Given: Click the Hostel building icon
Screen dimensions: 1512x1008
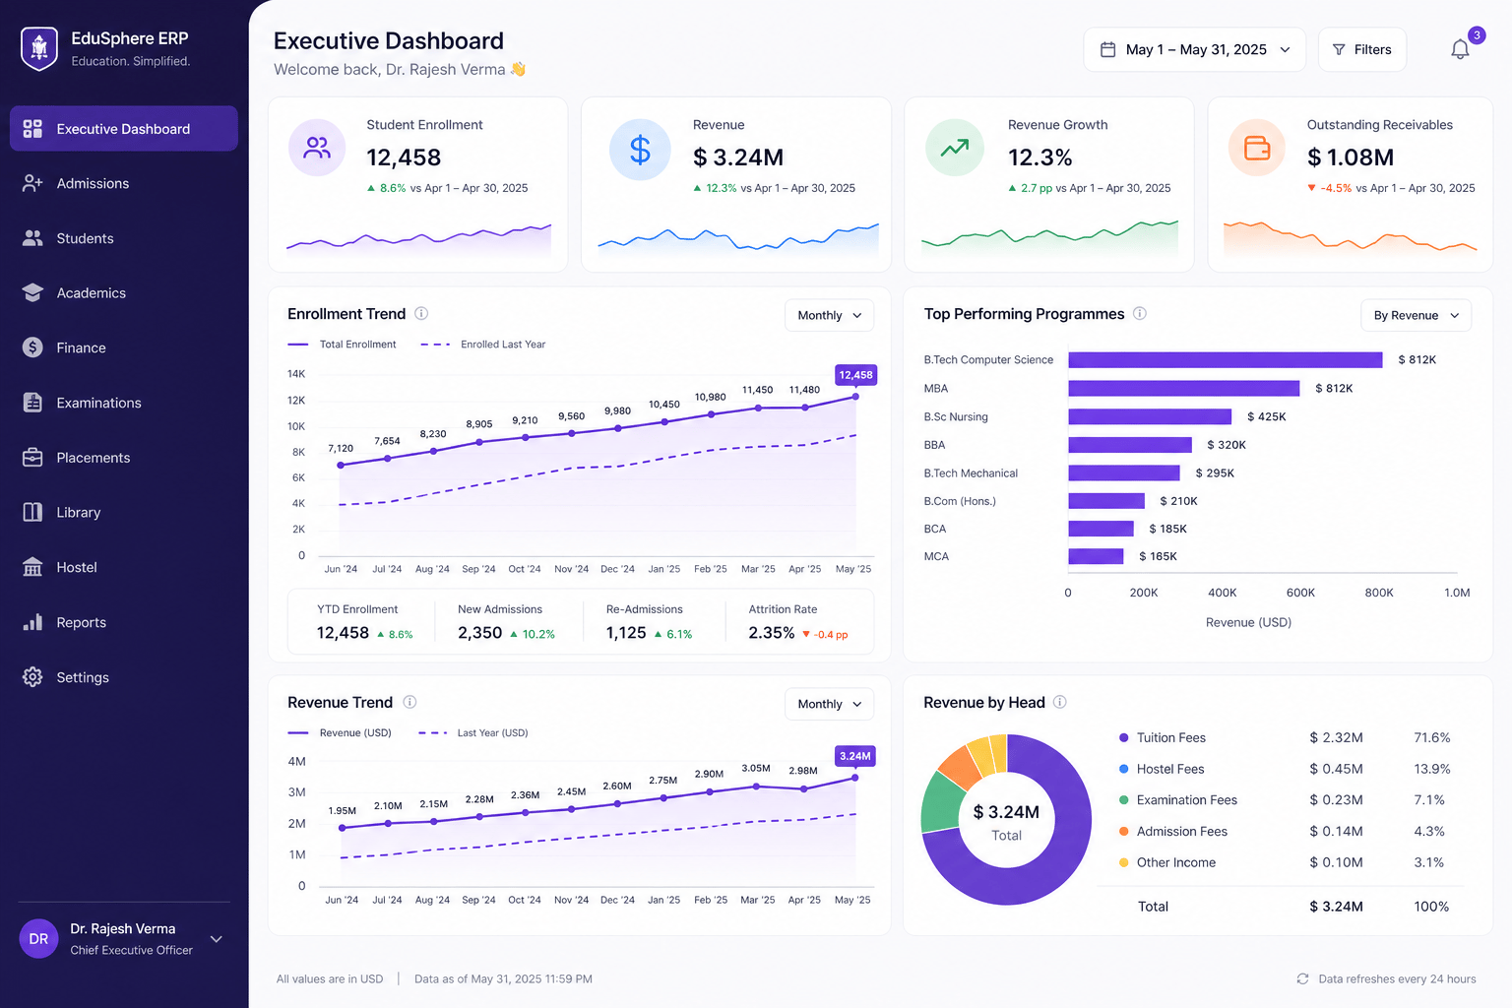Looking at the screenshot, I should coord(32,567).
